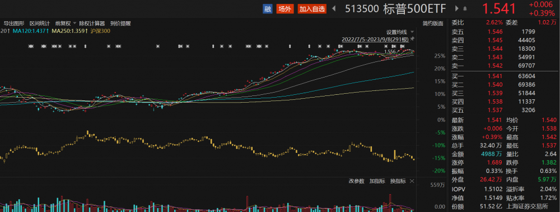Screen dimensions: 560x212
Task: Expand the 前复权 adjustment dropdown
Action: pos(66,23)
